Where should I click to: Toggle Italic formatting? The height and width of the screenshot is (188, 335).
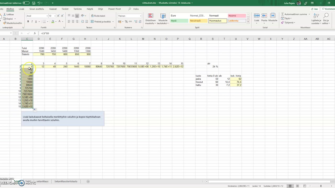click(32, 21)
